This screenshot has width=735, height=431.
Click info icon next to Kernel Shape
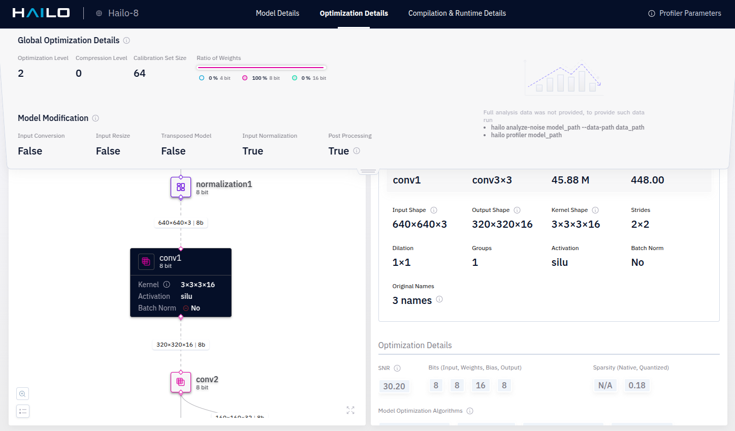[x=595, y=210]
